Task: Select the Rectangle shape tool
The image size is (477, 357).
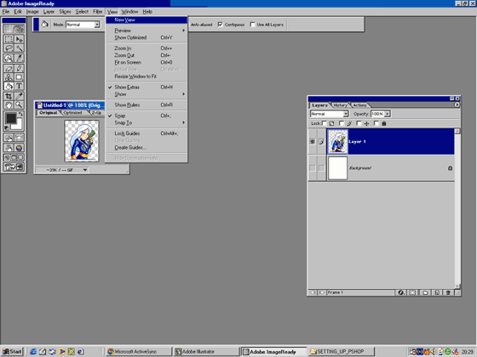Action: [19, 77]
